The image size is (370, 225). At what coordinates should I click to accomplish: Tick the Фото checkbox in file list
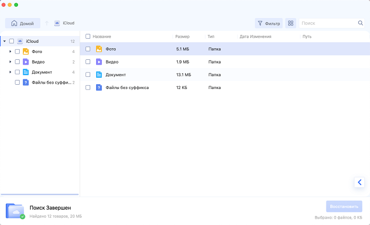(x=88, y=49)
